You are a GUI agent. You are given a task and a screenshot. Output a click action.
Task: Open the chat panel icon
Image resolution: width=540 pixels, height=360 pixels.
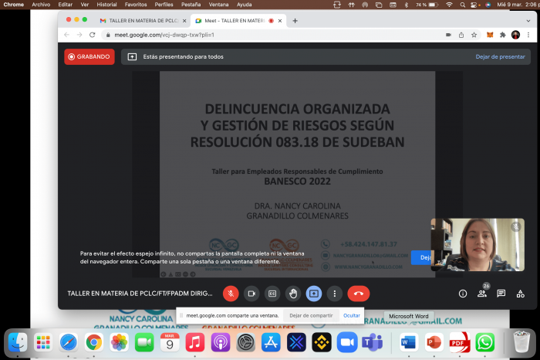point(501,294)
